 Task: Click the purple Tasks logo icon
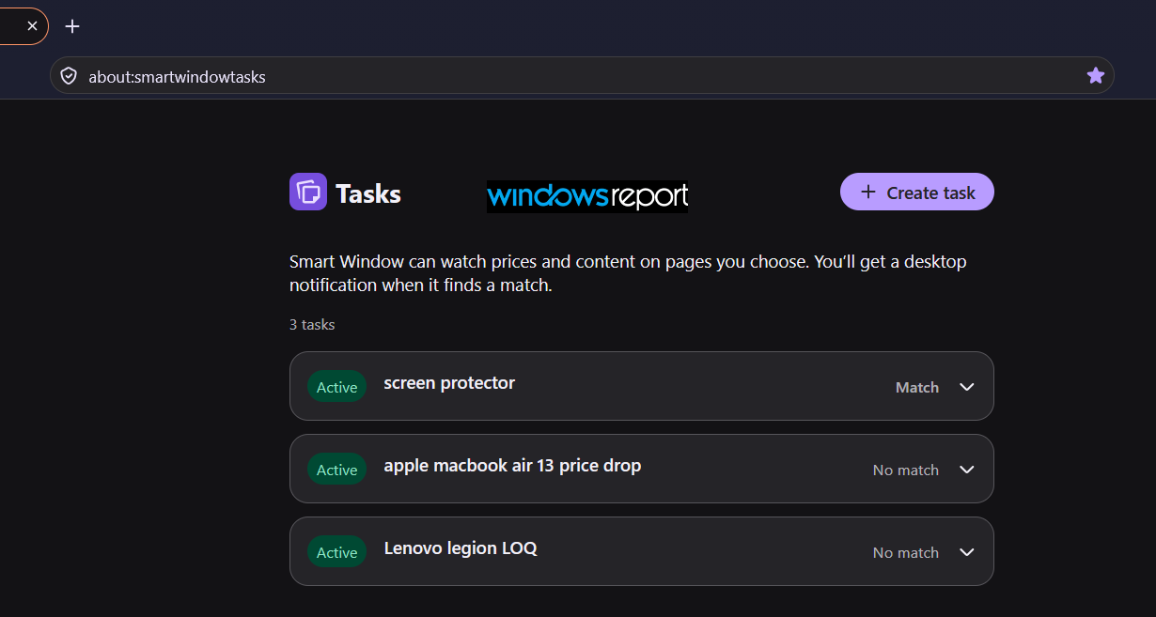coord(308,192)
